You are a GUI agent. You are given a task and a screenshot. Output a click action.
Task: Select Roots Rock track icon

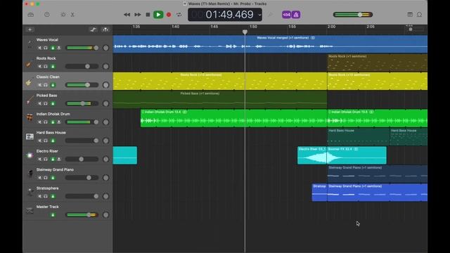point(30,64)
